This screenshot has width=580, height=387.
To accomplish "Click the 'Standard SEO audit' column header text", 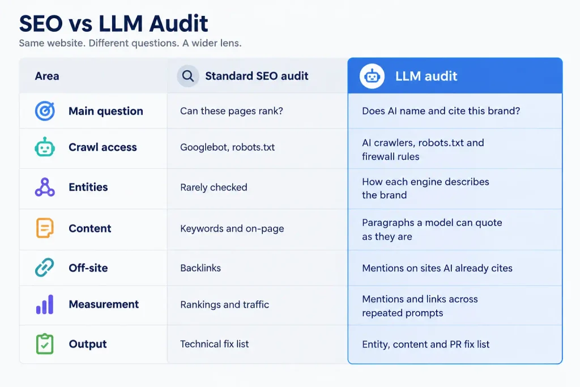I will [x=257, y=76].
